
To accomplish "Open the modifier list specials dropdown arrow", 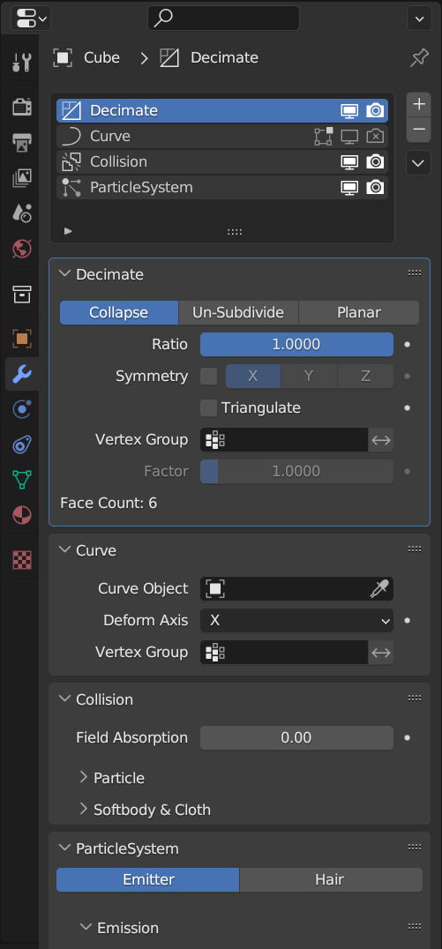I will tap(418, 163).
